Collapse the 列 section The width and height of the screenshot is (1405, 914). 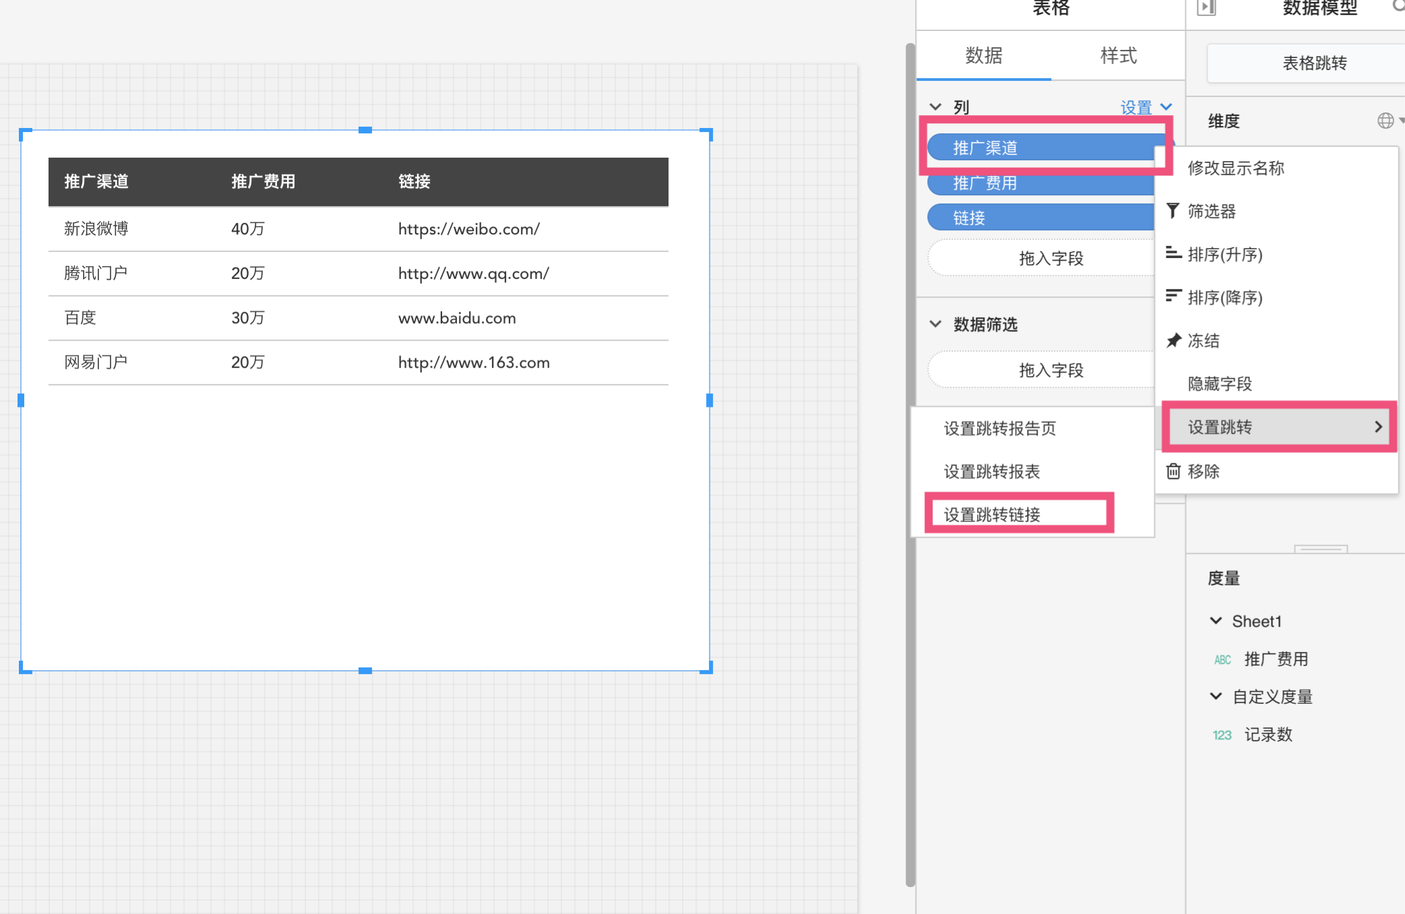click(x=935, y=107)
